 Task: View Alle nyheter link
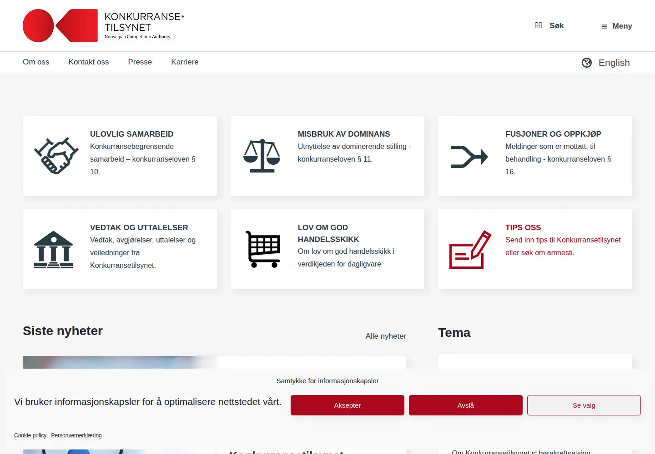click(x=386, y=336)
